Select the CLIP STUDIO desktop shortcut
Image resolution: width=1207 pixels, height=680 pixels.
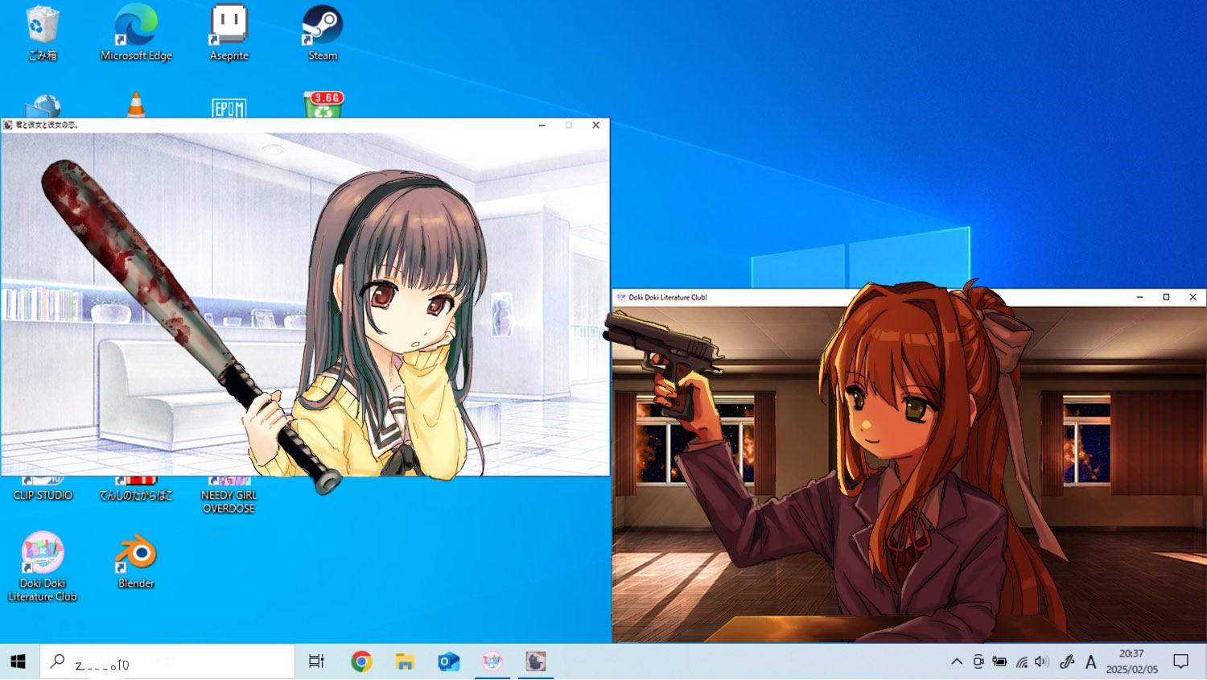click(43, 488)
